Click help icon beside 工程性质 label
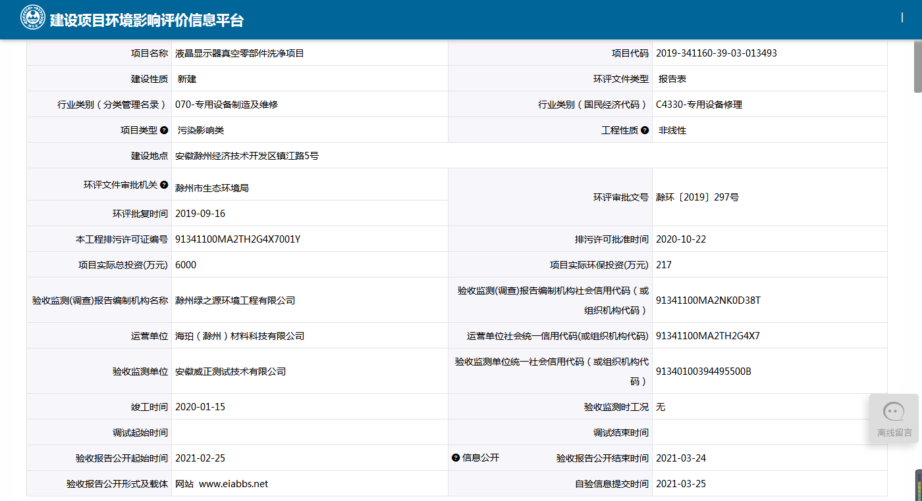 tap(645, 130)
